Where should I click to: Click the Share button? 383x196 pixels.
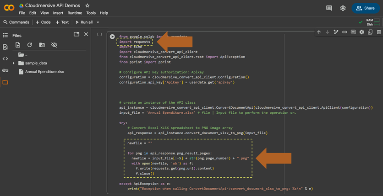tap(366, 8)
